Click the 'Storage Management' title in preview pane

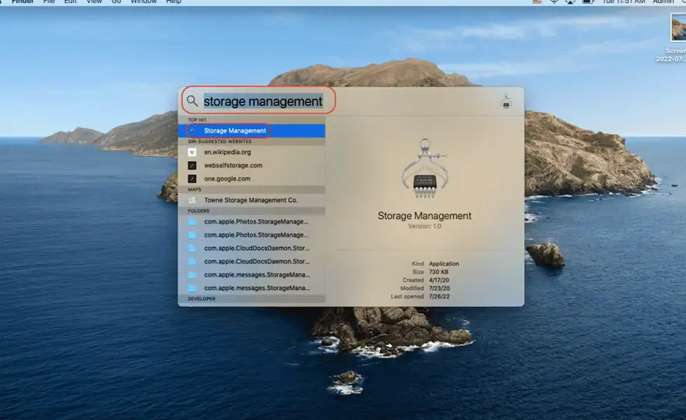tap(424, 216)
